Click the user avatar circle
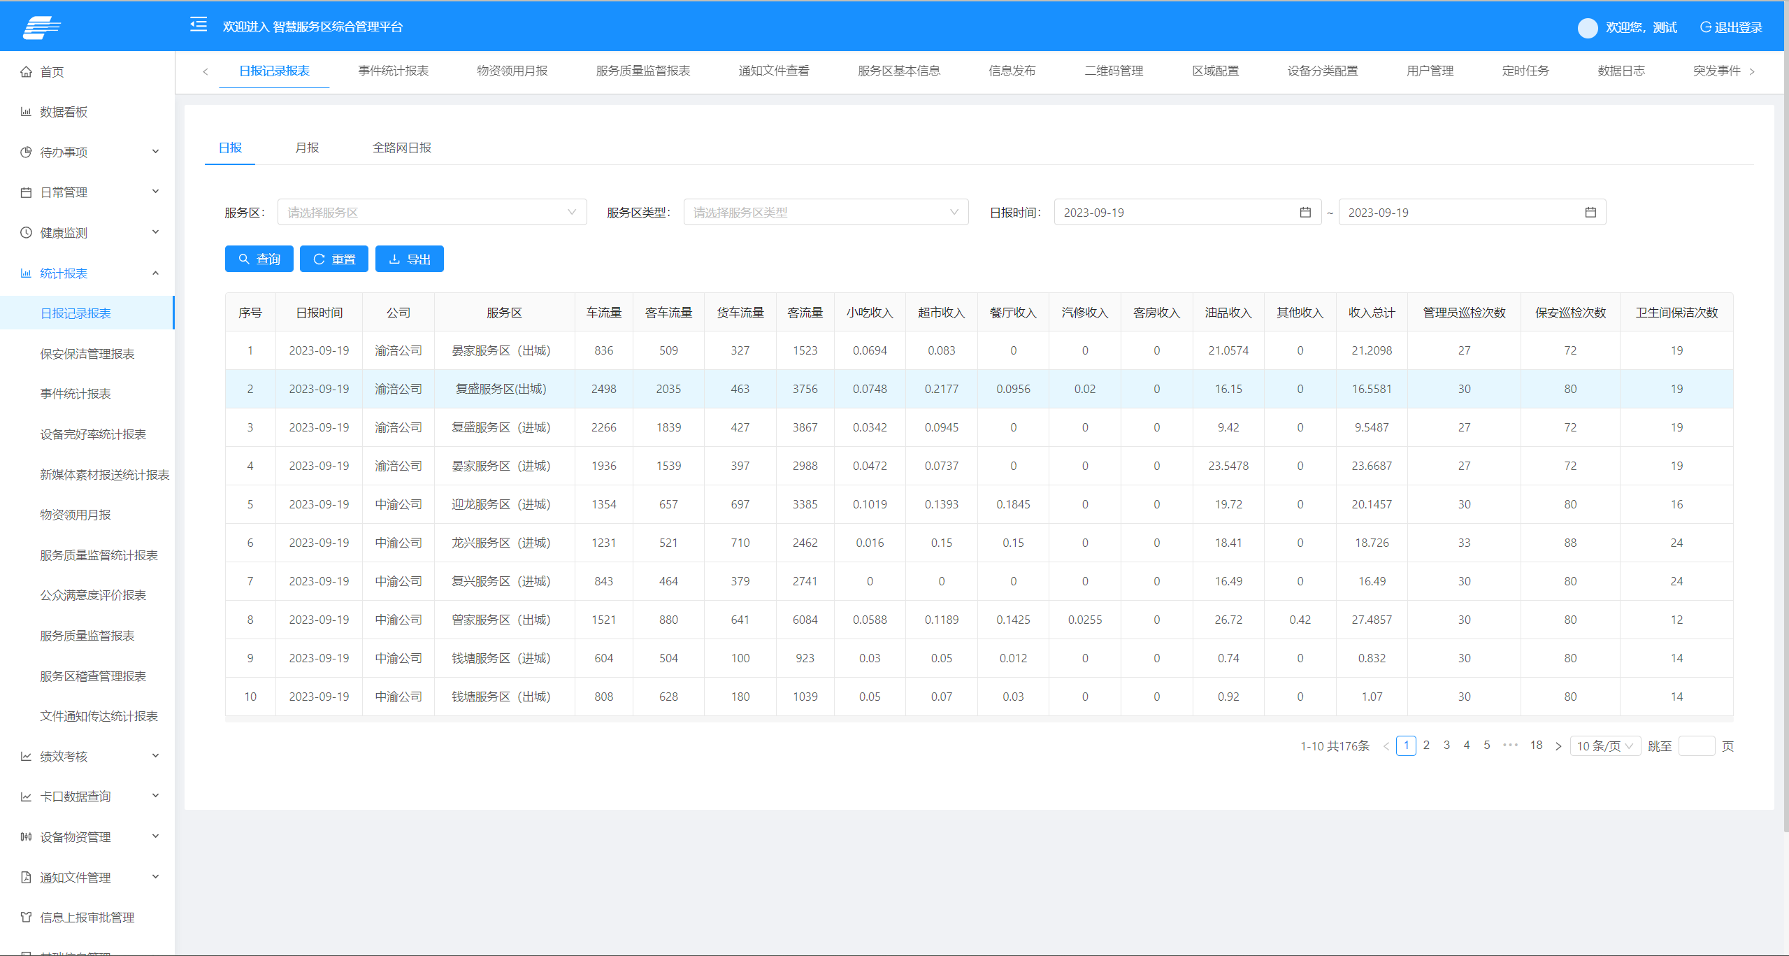The height and width of the screenshot is (956, 1789). (x=1587, y=27)
